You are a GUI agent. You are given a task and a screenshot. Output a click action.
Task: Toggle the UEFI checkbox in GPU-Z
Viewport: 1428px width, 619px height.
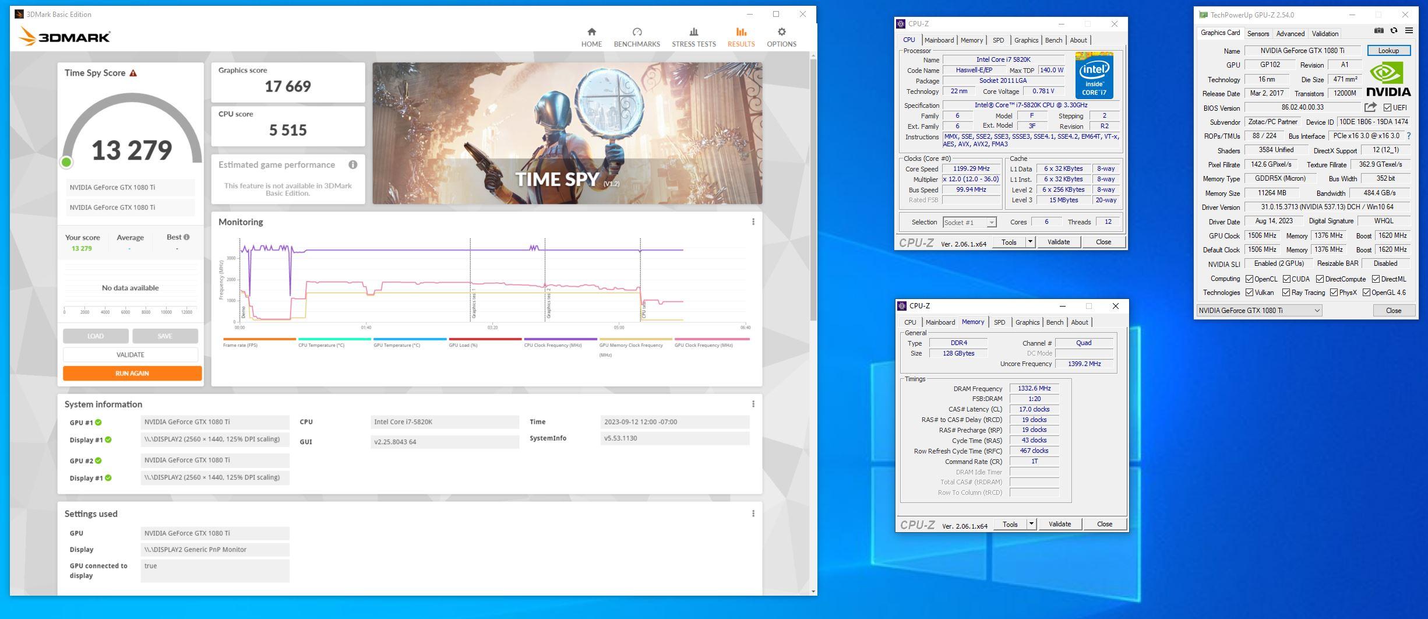pos(1387,108)
